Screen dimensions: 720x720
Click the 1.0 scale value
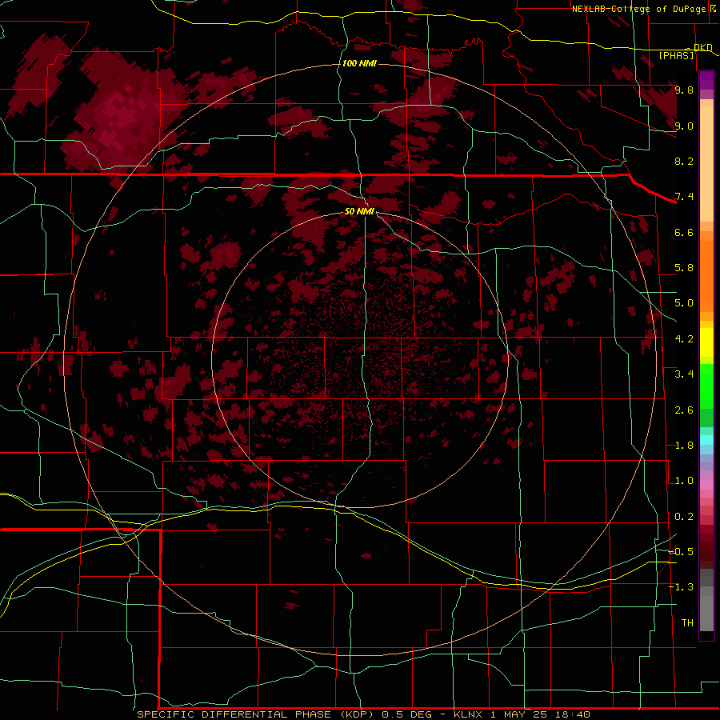(x=684, y=481)
